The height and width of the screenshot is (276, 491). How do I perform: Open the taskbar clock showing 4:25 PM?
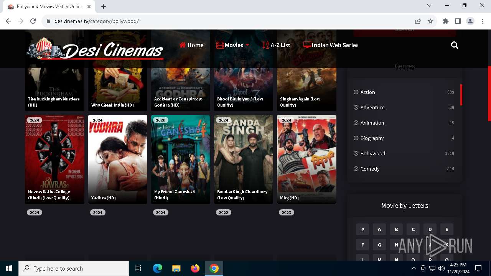pyautogui.click(x=458, y=268)
